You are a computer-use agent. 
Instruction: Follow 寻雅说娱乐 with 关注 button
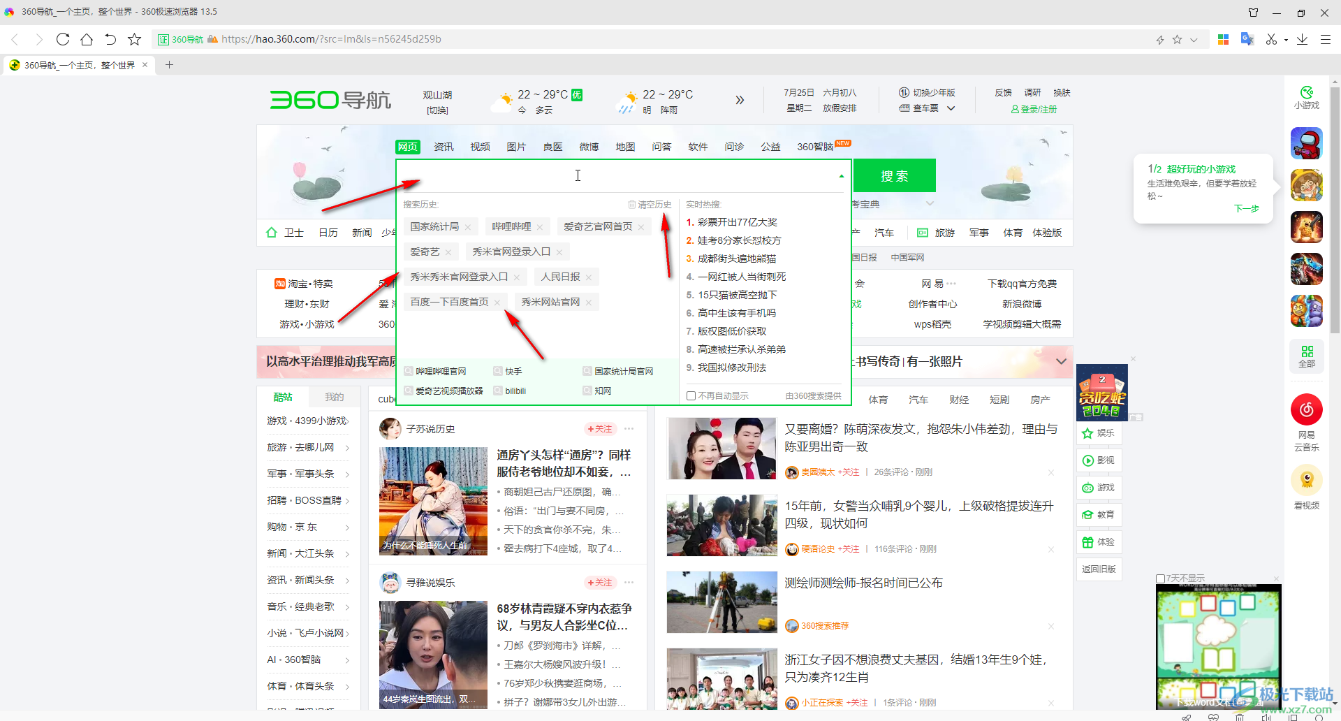pos(599,583)
